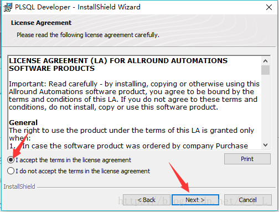Select the "I do not accept" radio button
Screen dimensions: 279x212
coord(11,171)
